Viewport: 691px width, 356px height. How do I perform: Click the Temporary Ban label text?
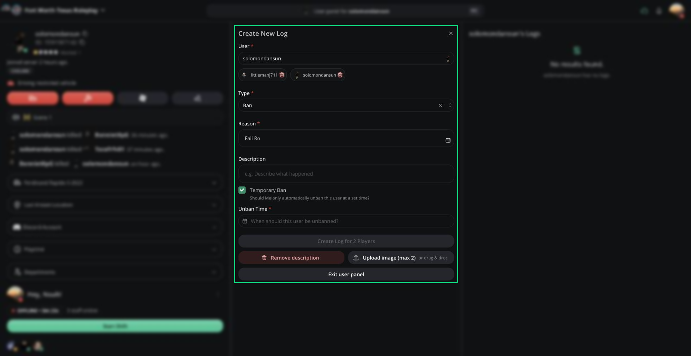268,190
